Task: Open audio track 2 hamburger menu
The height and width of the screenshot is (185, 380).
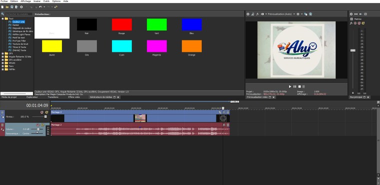Action: [x=2, y=125]
